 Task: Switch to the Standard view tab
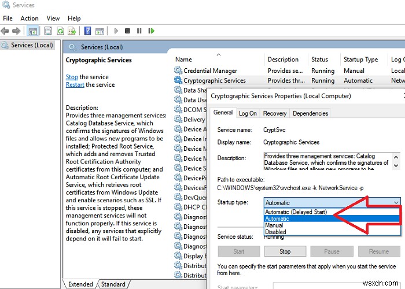pos(113,284)
